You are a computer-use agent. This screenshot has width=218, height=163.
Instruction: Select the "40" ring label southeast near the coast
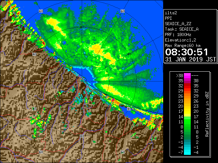[x=129, y=109]
